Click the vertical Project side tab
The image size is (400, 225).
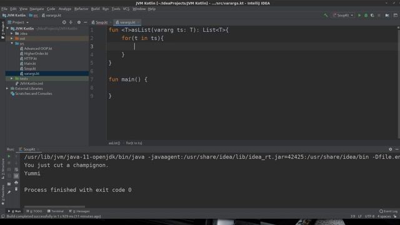tap(2, 30)
